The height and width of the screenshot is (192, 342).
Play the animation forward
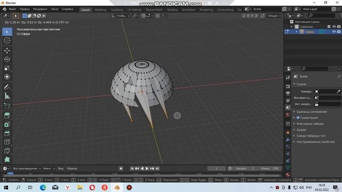pyautogui.click(x=147, y=169)
